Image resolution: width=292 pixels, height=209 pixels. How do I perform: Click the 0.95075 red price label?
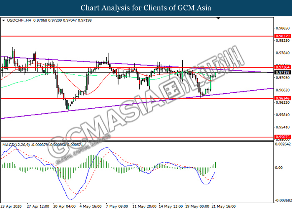[x=282, y=137]
